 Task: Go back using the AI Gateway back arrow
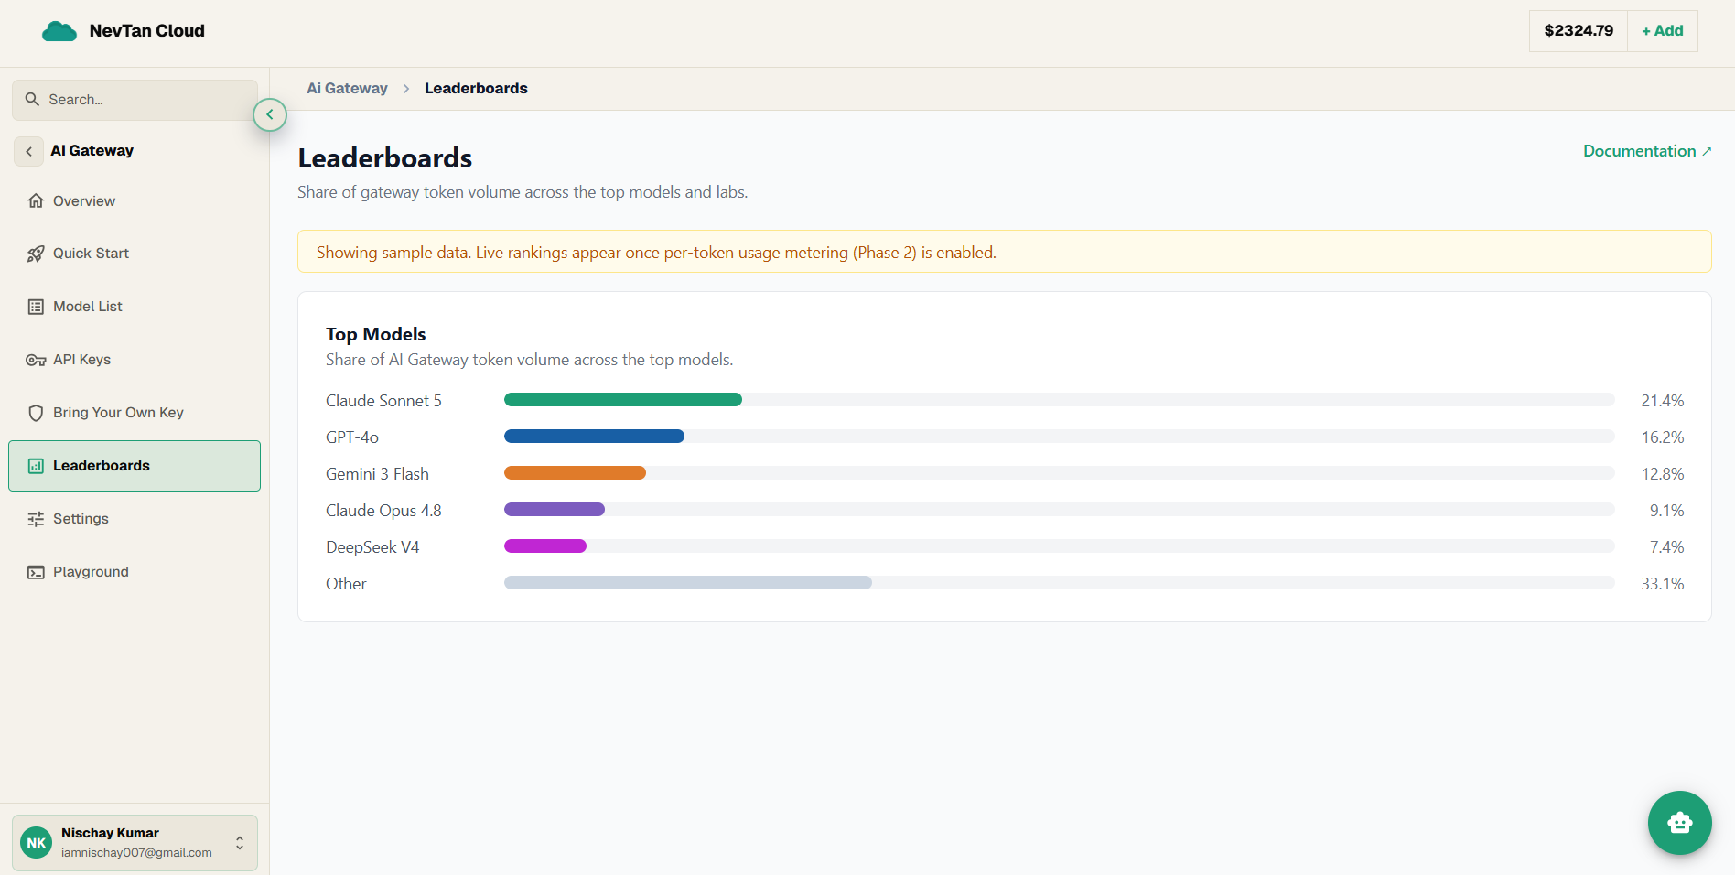click(x=28, y=151)
